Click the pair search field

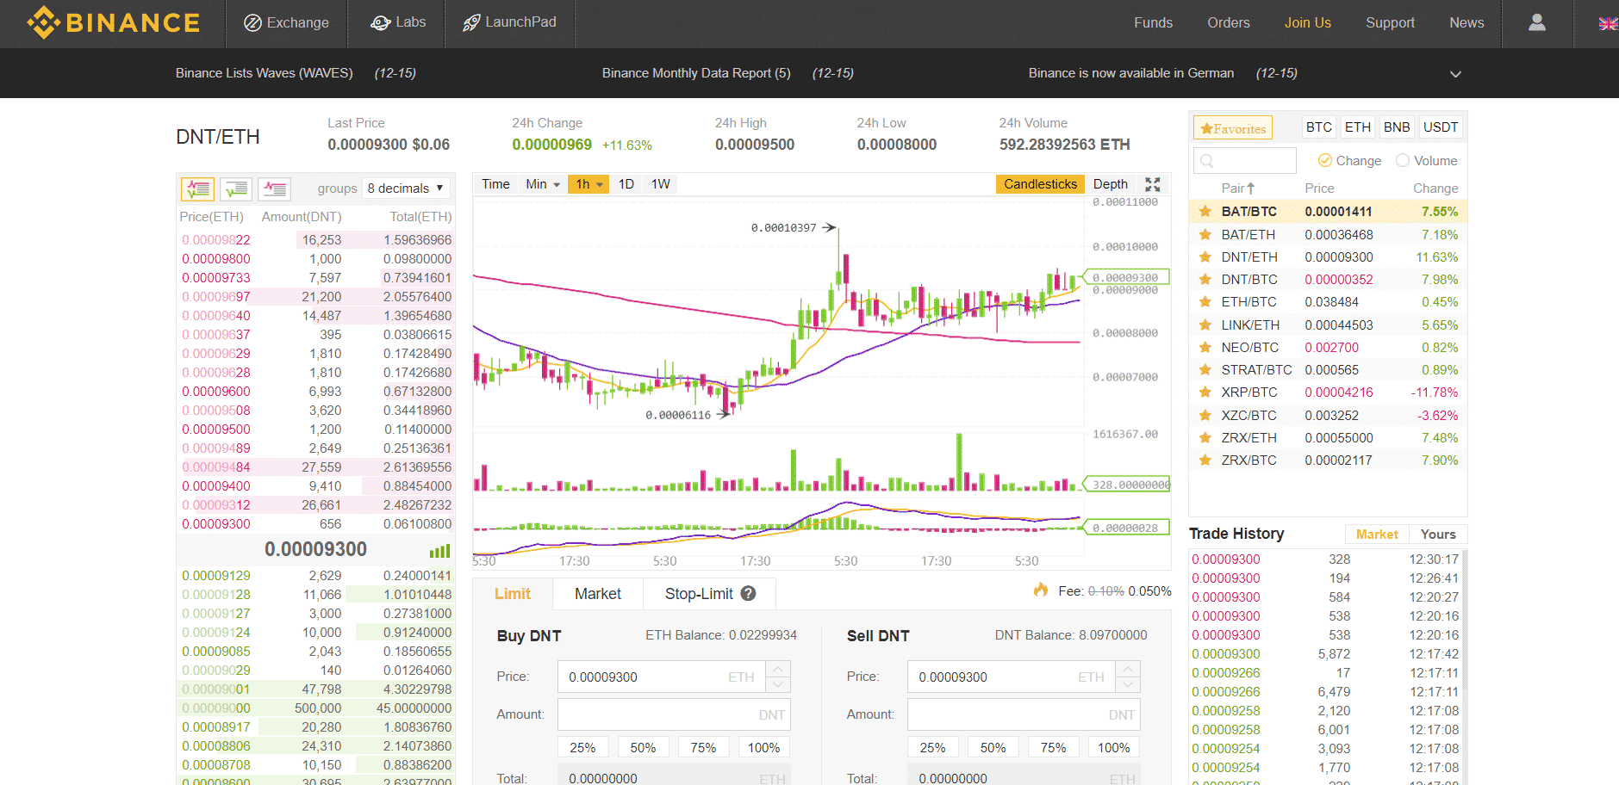(1244, 161)
